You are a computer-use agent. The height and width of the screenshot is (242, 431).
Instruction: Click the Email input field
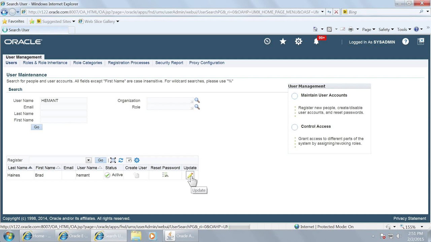63,107
